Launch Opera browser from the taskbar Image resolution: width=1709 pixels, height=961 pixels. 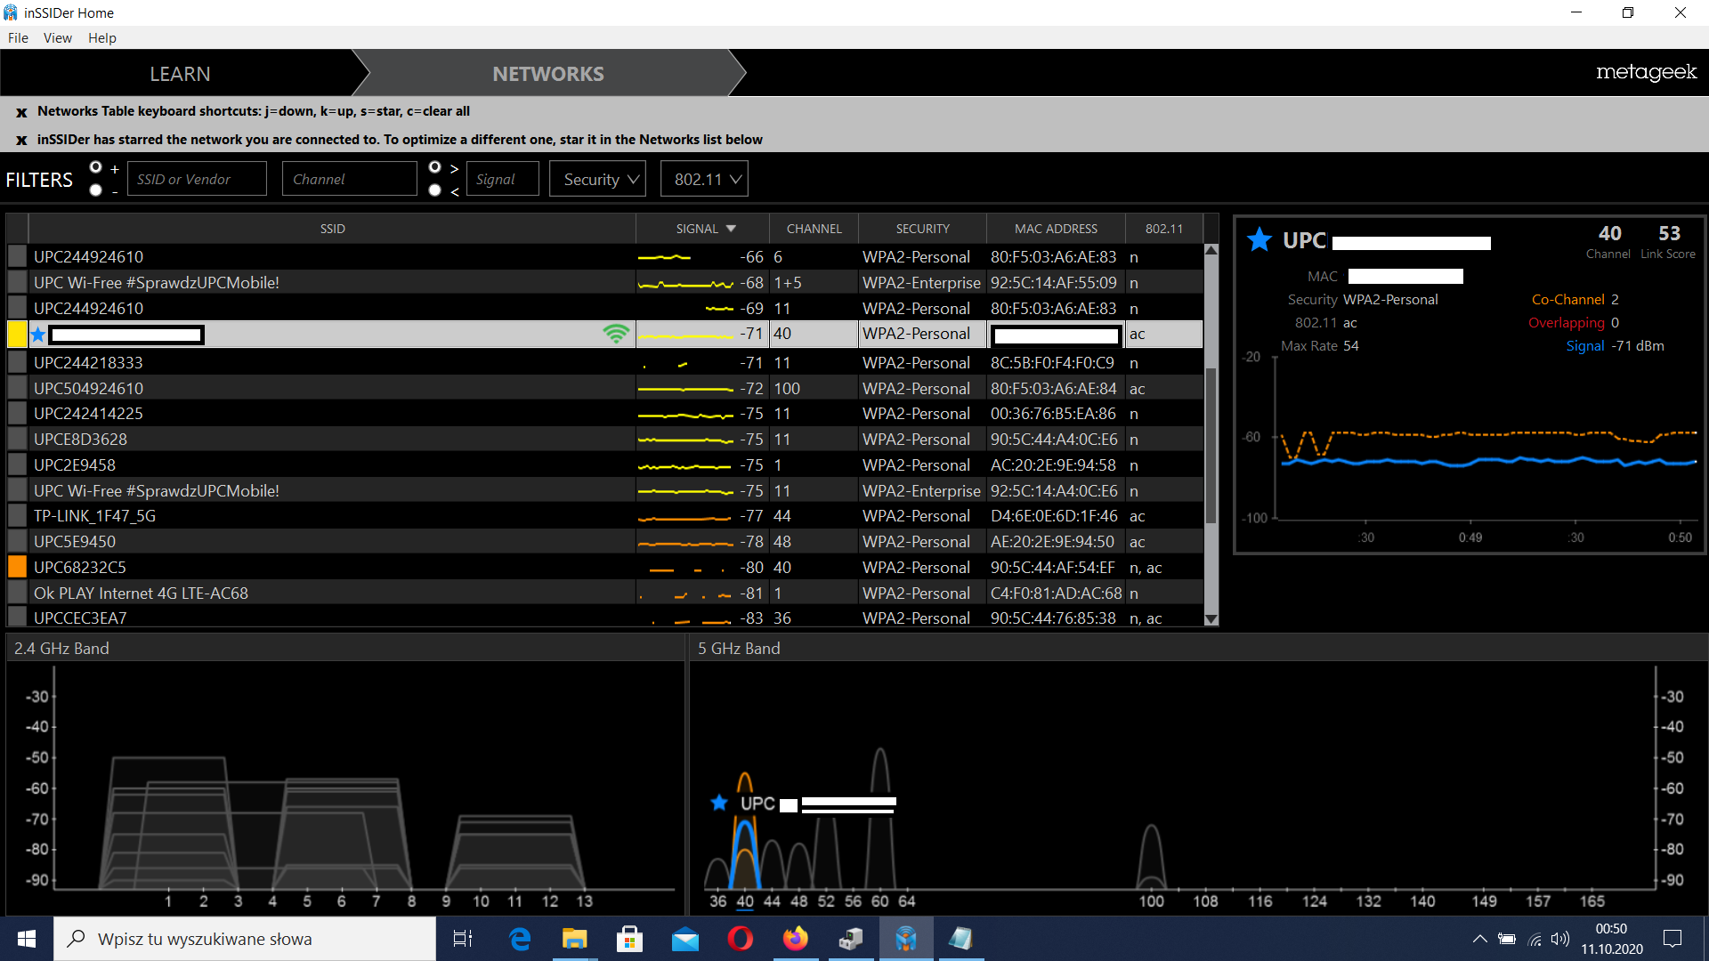pos(740,939)
